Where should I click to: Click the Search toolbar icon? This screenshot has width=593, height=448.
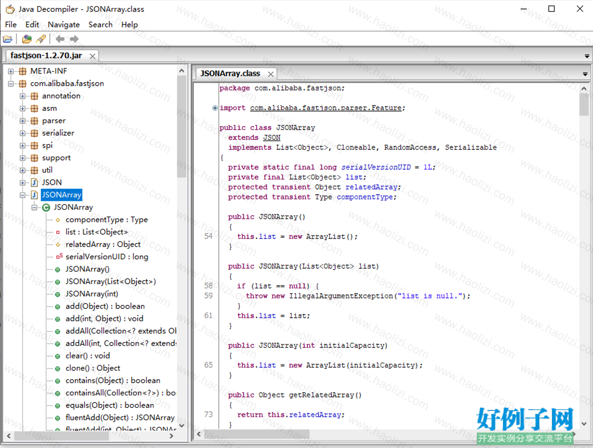tap(41, 39)
